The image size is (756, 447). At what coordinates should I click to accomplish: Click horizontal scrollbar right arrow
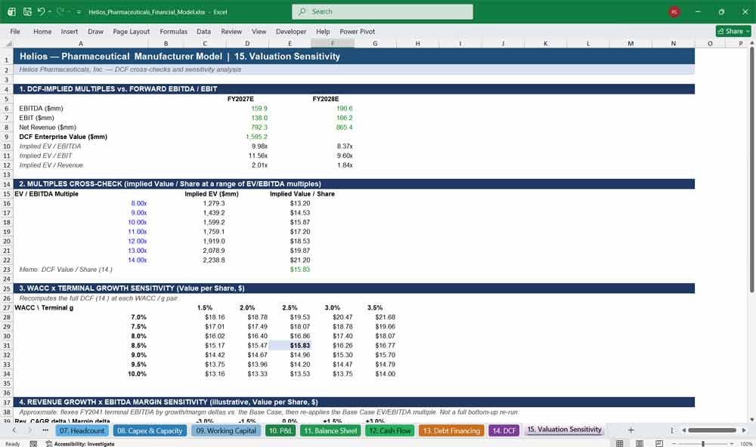pos(744,430)
